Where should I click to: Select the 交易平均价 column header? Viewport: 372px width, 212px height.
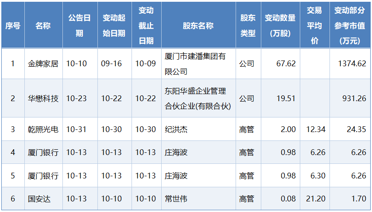click(314, 26)
